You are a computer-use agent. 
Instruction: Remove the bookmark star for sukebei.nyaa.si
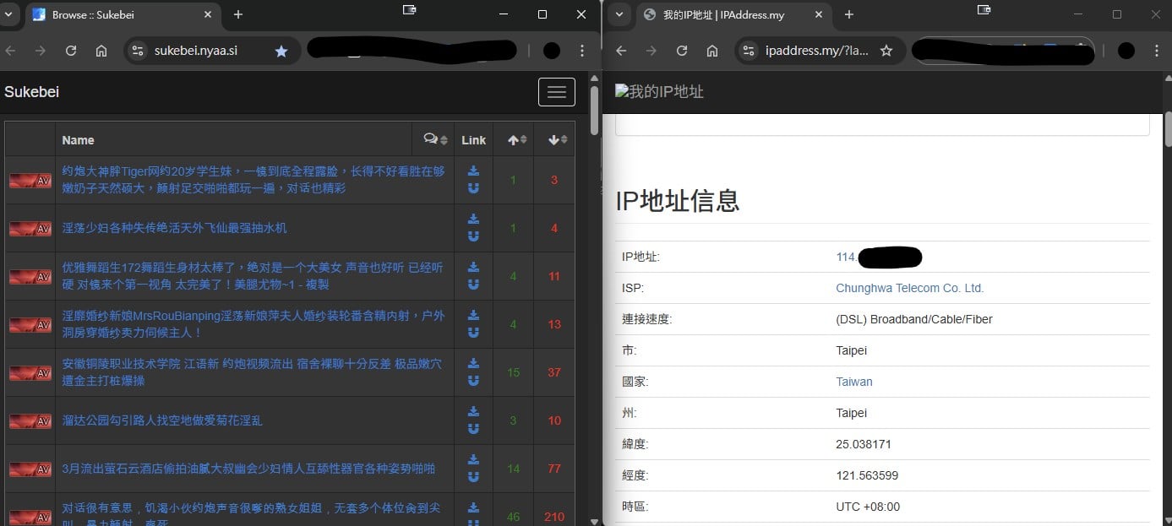(x=281, y=51)
